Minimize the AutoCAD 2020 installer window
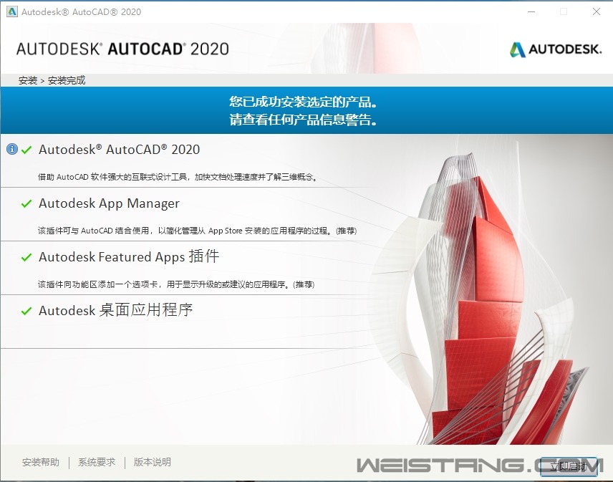Screen dimensions: 613x482 (x=531, y=11)
